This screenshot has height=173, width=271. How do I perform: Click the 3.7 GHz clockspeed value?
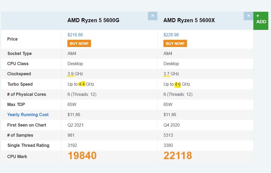click(171, 74)
